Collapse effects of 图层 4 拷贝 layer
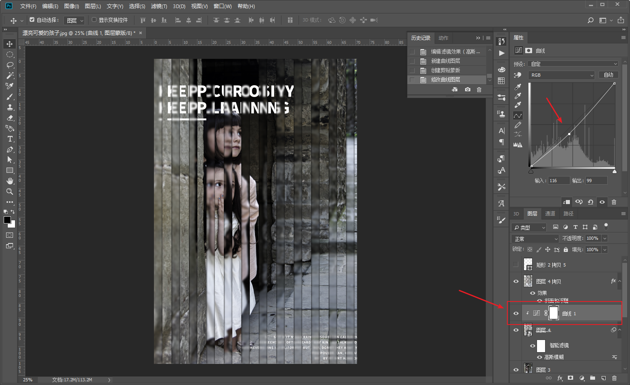 click(619, 281)
